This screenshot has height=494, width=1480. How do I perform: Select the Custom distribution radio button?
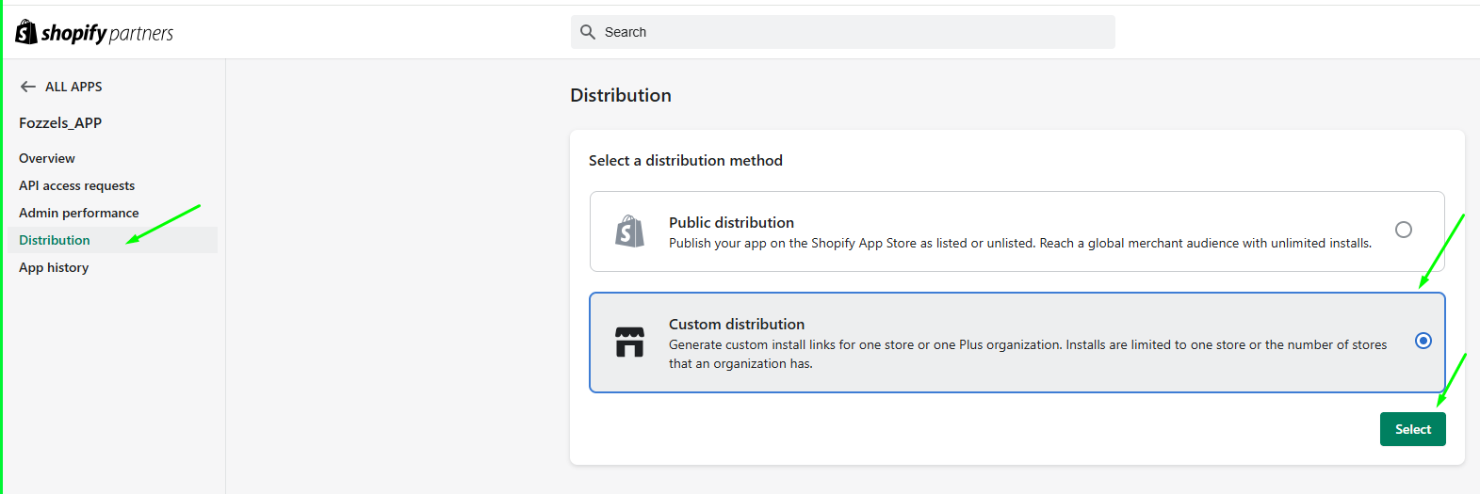coord(1423,341)
